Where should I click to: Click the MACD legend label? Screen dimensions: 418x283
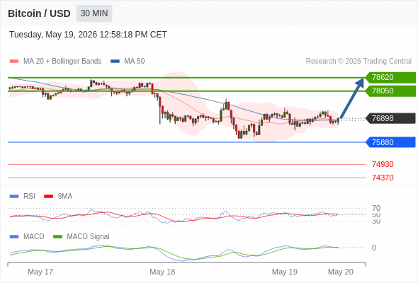34,237
